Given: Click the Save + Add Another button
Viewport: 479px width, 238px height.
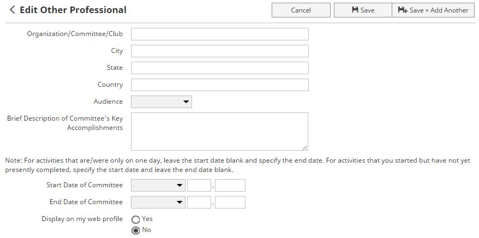Looking at the screenshot, I should 433,10.
